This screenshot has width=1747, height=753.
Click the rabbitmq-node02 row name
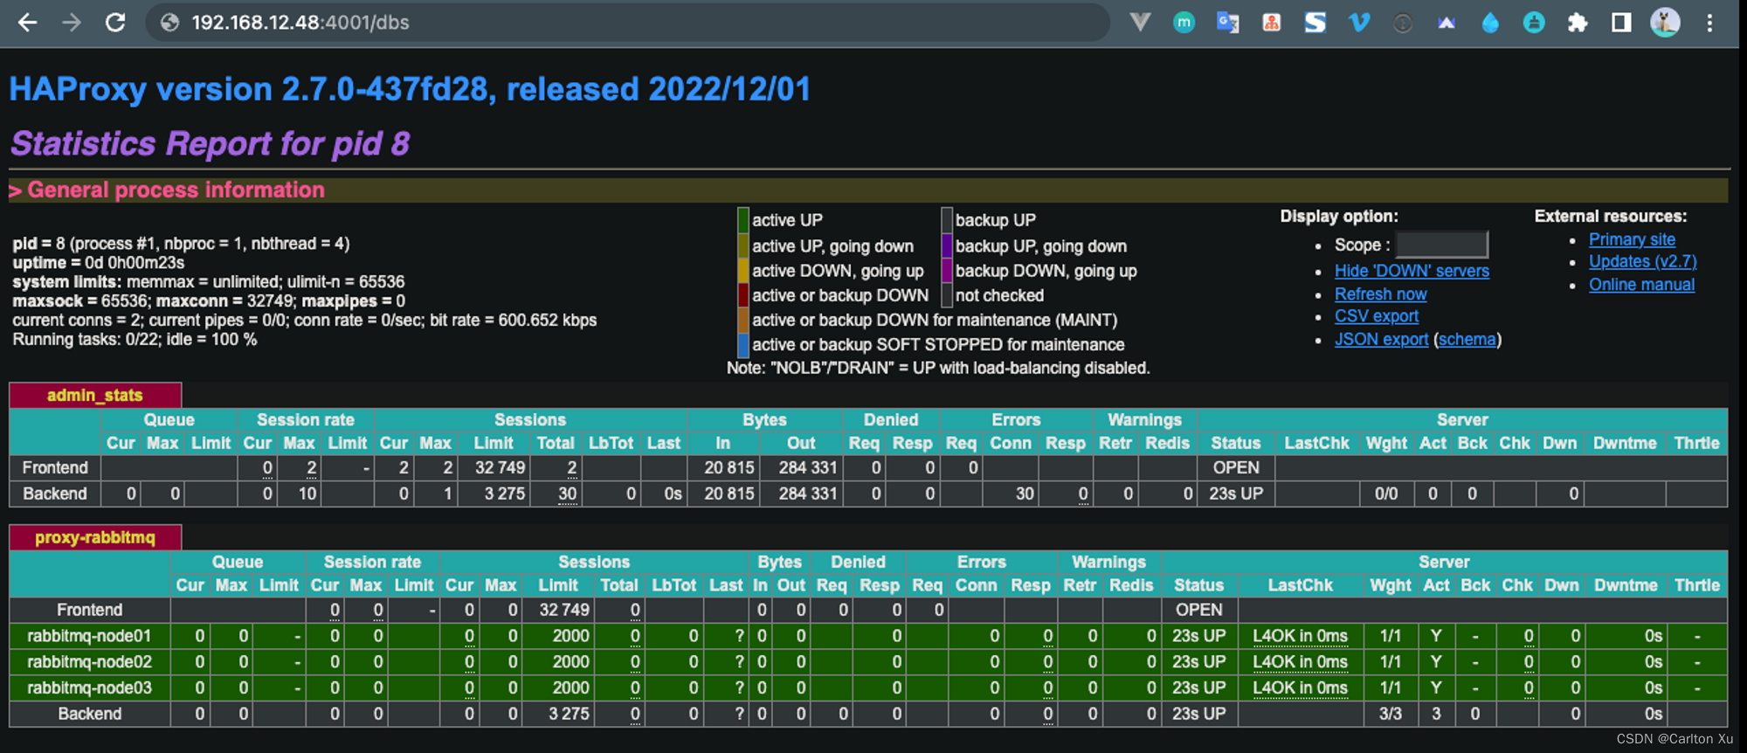coord(89,662)
